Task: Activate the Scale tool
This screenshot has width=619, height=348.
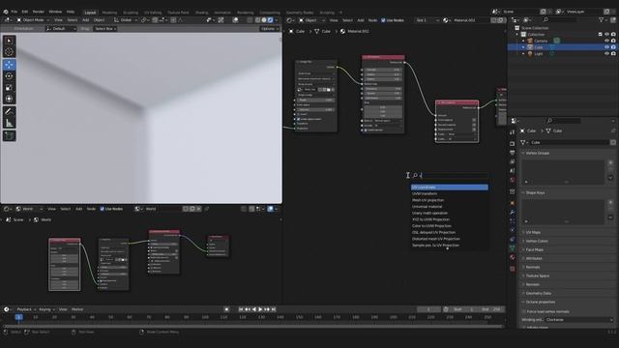Action: 9,88
